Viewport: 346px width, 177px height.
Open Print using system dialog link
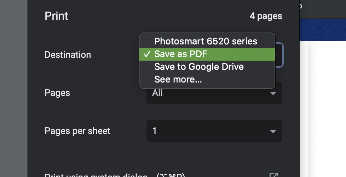(115, 175)
